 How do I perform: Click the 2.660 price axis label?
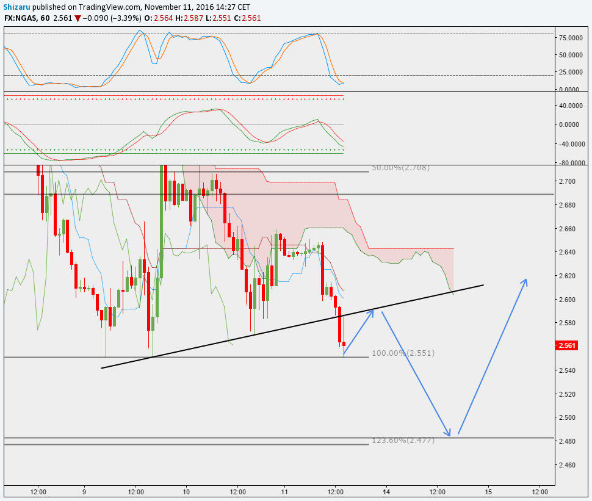[x=567, y=229]
